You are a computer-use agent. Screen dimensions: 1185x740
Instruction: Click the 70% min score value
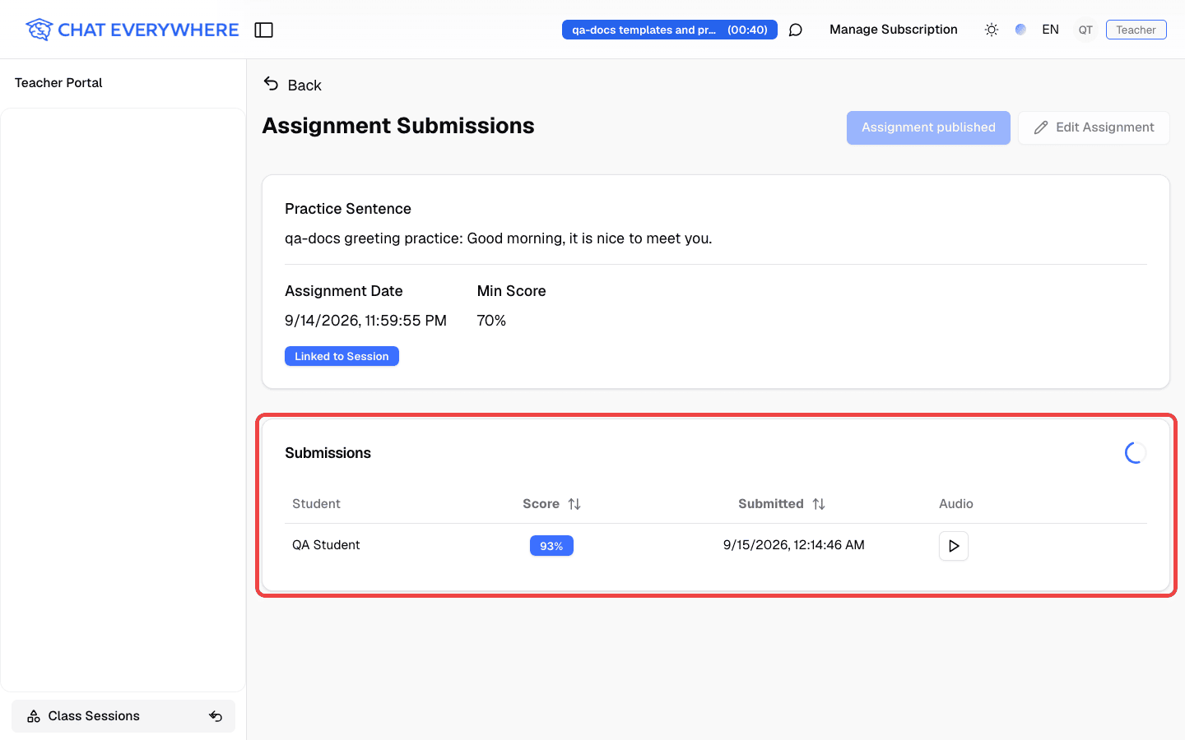click(491, 321)
